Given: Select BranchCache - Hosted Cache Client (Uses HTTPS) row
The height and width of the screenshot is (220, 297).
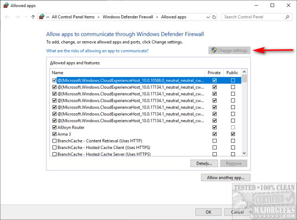Looking at the screenshot, I should (x=145, y=148).
